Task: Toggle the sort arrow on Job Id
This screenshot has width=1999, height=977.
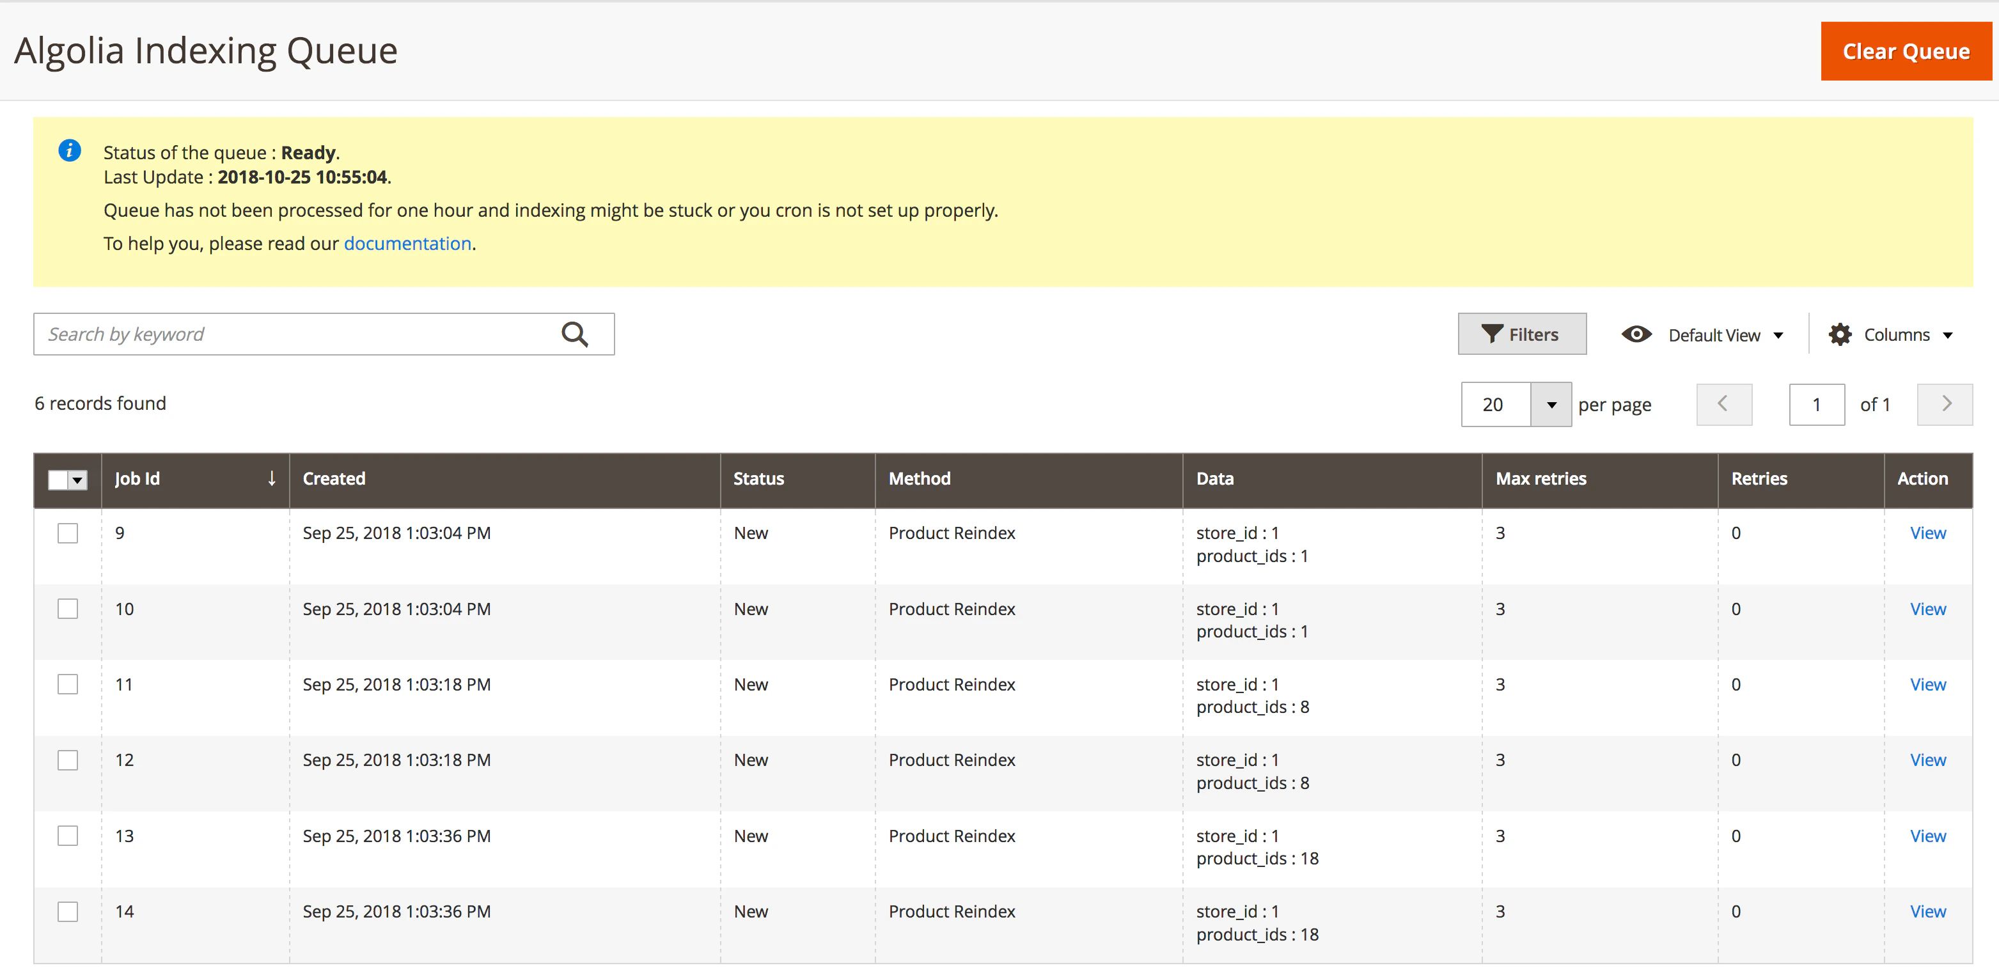Action: [271, 479]
